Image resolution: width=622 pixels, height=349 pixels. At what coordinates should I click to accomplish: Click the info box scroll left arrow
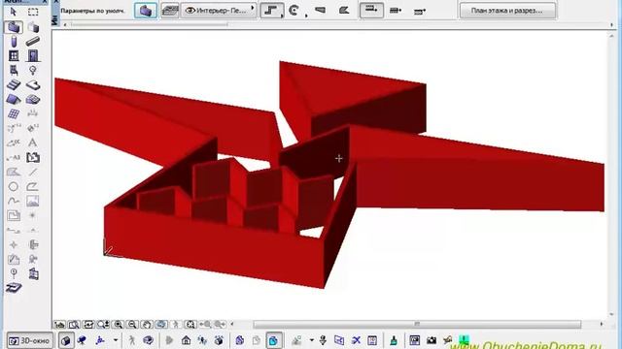coord(65,24)
